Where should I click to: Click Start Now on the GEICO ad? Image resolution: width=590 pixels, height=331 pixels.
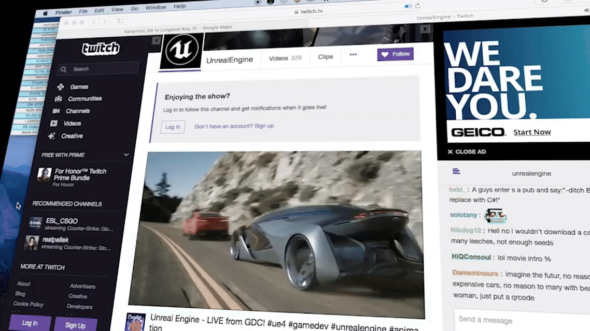click(532, 132)
